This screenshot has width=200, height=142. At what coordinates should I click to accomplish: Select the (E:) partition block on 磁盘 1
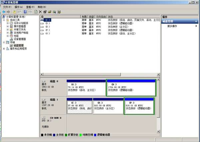[108, 106]
